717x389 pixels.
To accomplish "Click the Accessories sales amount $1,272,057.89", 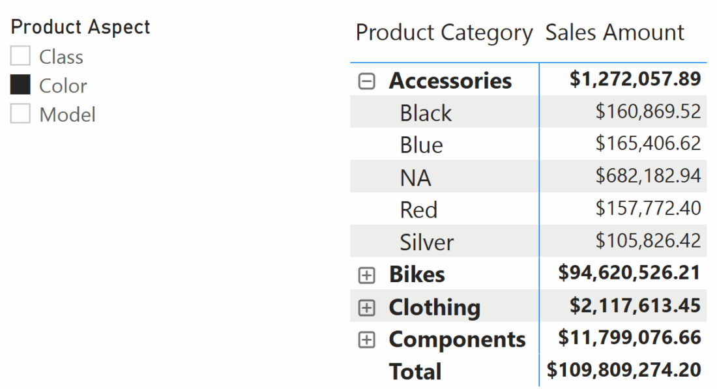I will (x=635, y=79).
